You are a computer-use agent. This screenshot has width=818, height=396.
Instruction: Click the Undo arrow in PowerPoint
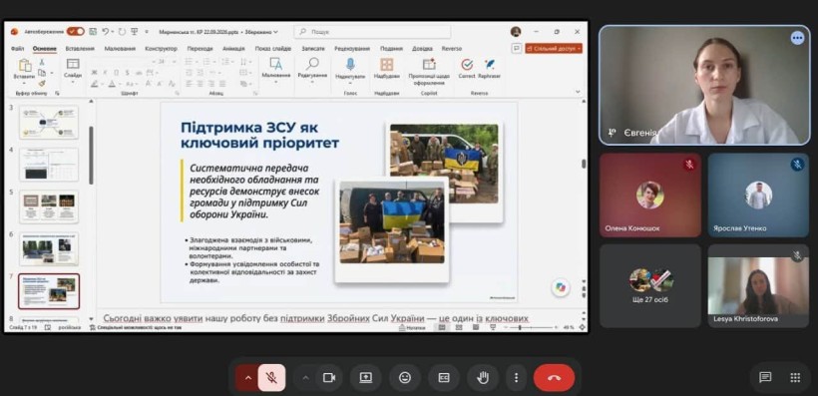(x=106, y=31)
